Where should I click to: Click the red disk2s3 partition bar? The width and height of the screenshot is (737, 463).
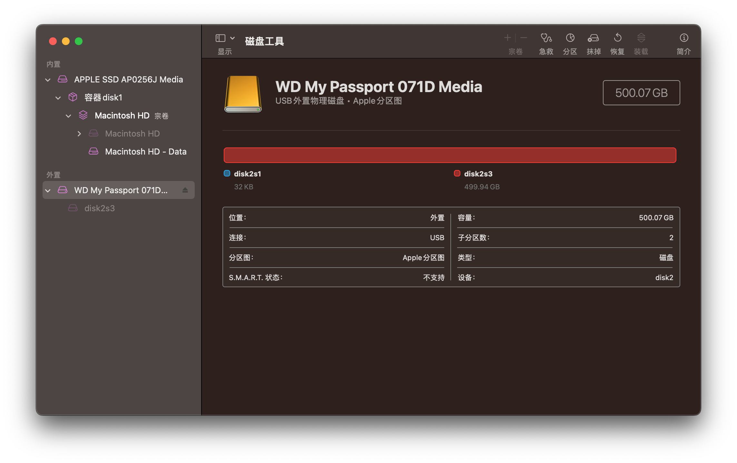coord(450,155)
